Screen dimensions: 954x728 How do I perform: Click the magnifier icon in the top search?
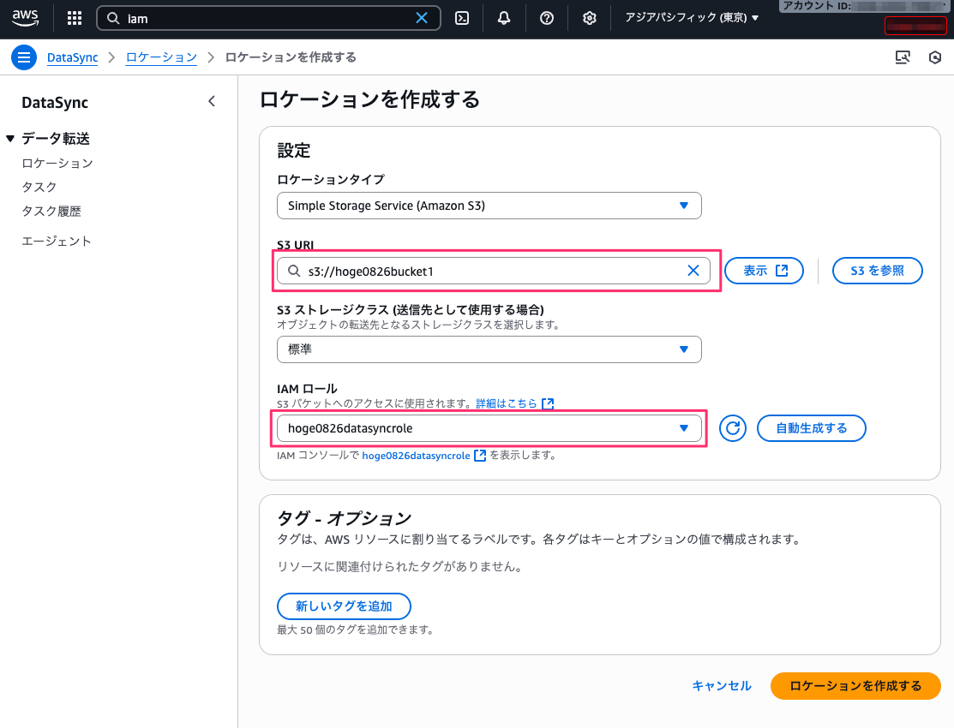tap(113, 18)
